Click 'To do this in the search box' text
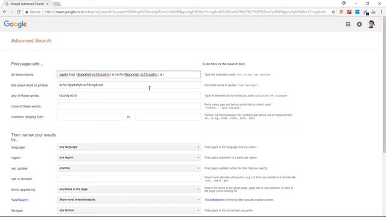This screenshot has width=386, height=217. 224,64
